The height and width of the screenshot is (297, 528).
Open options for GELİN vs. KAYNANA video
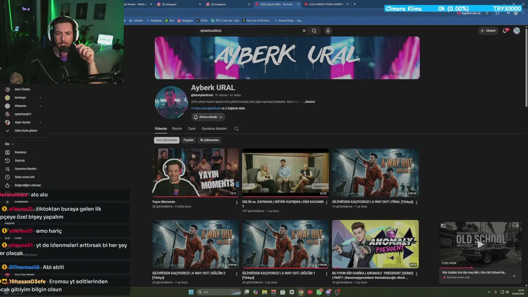point(327,203)
